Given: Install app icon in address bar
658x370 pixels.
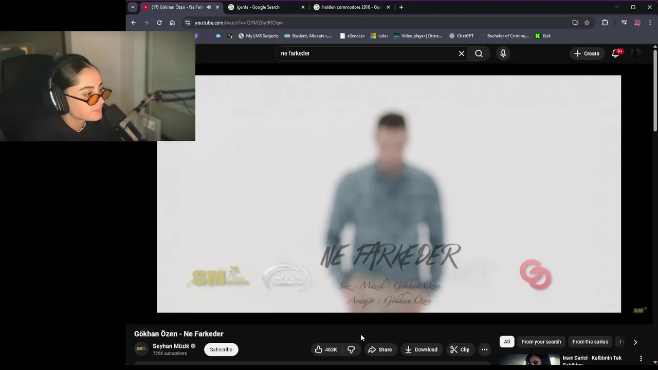Looking at the screenshot, I should [575, 23].
